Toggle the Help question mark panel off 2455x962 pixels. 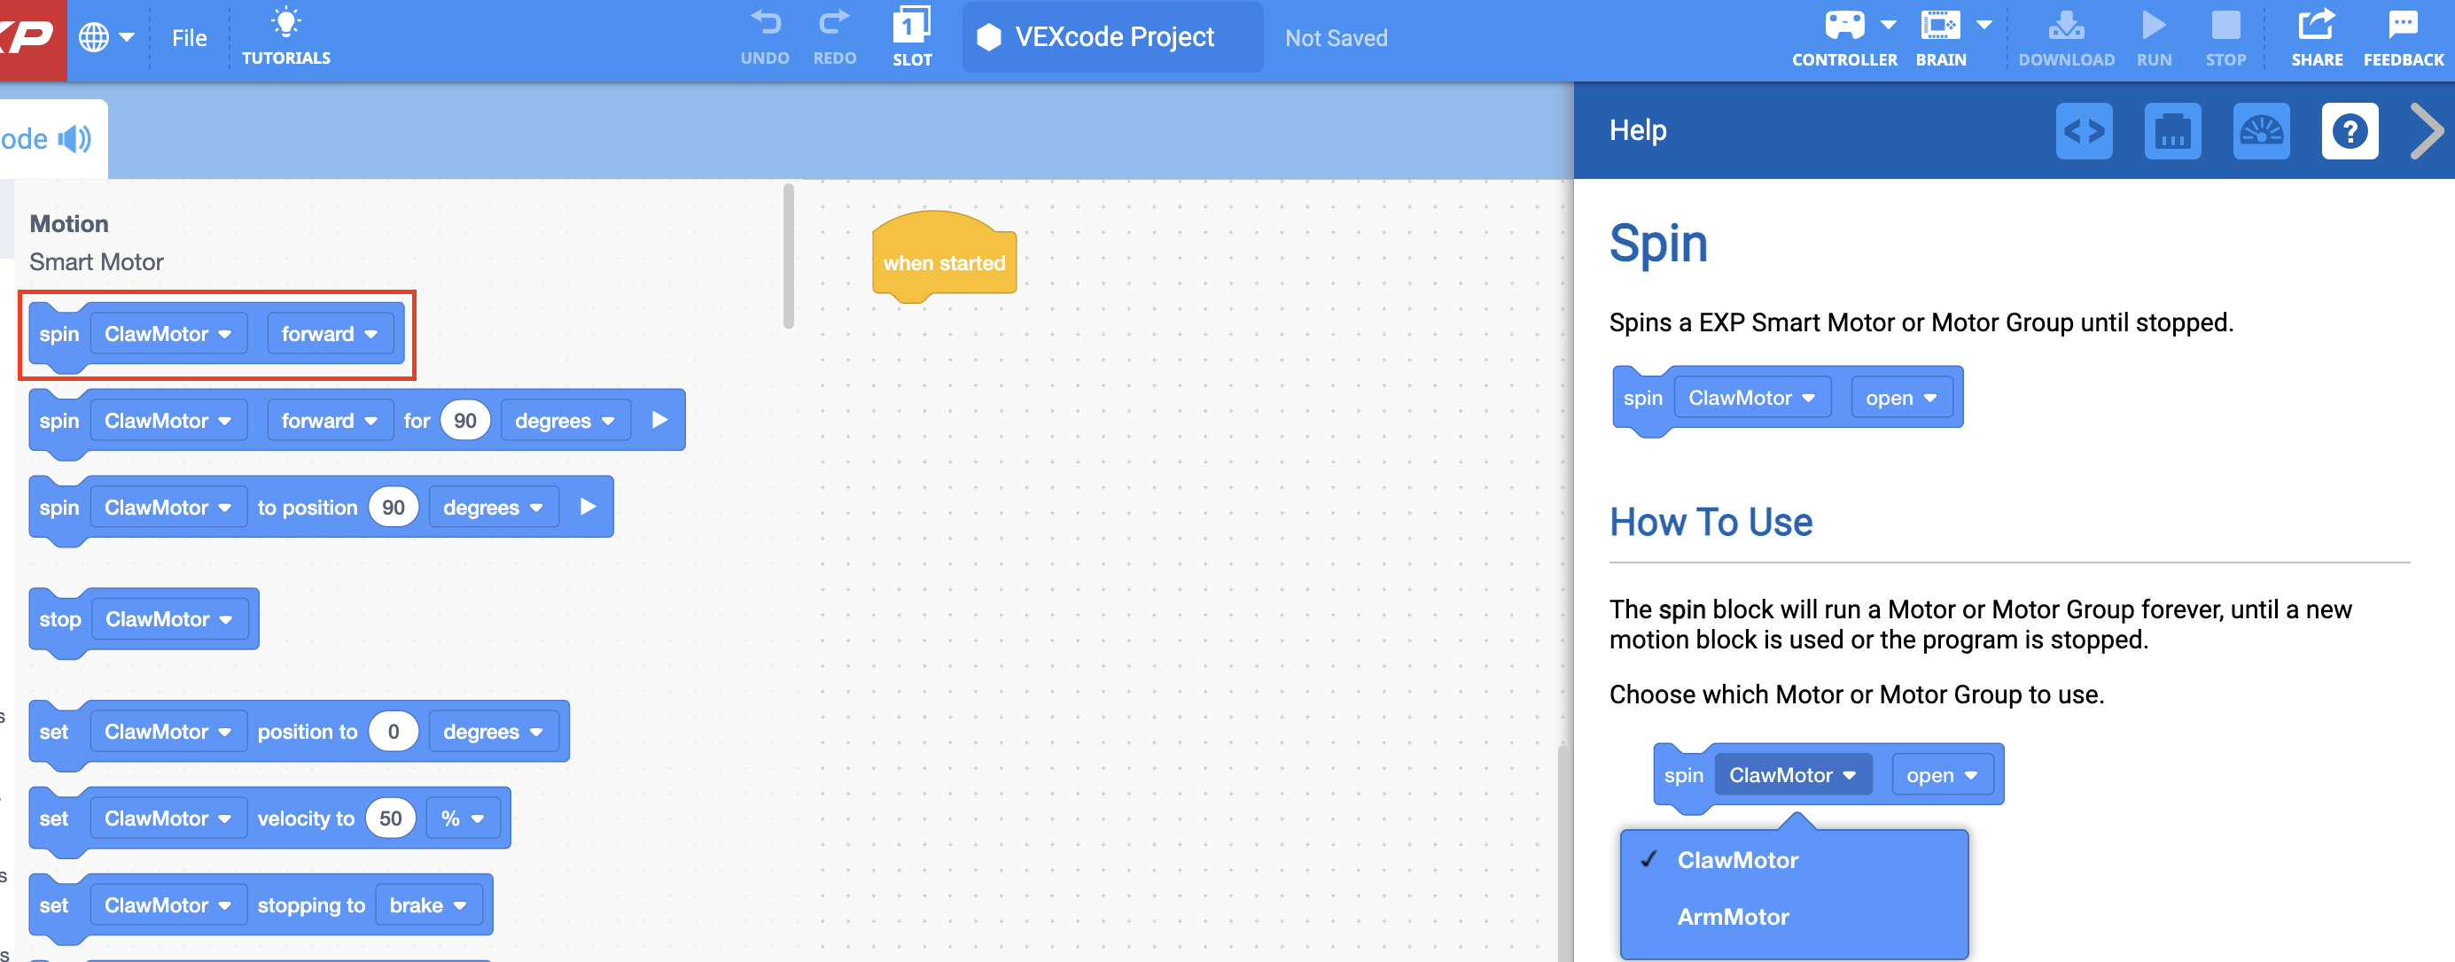tap(2350, 131)
